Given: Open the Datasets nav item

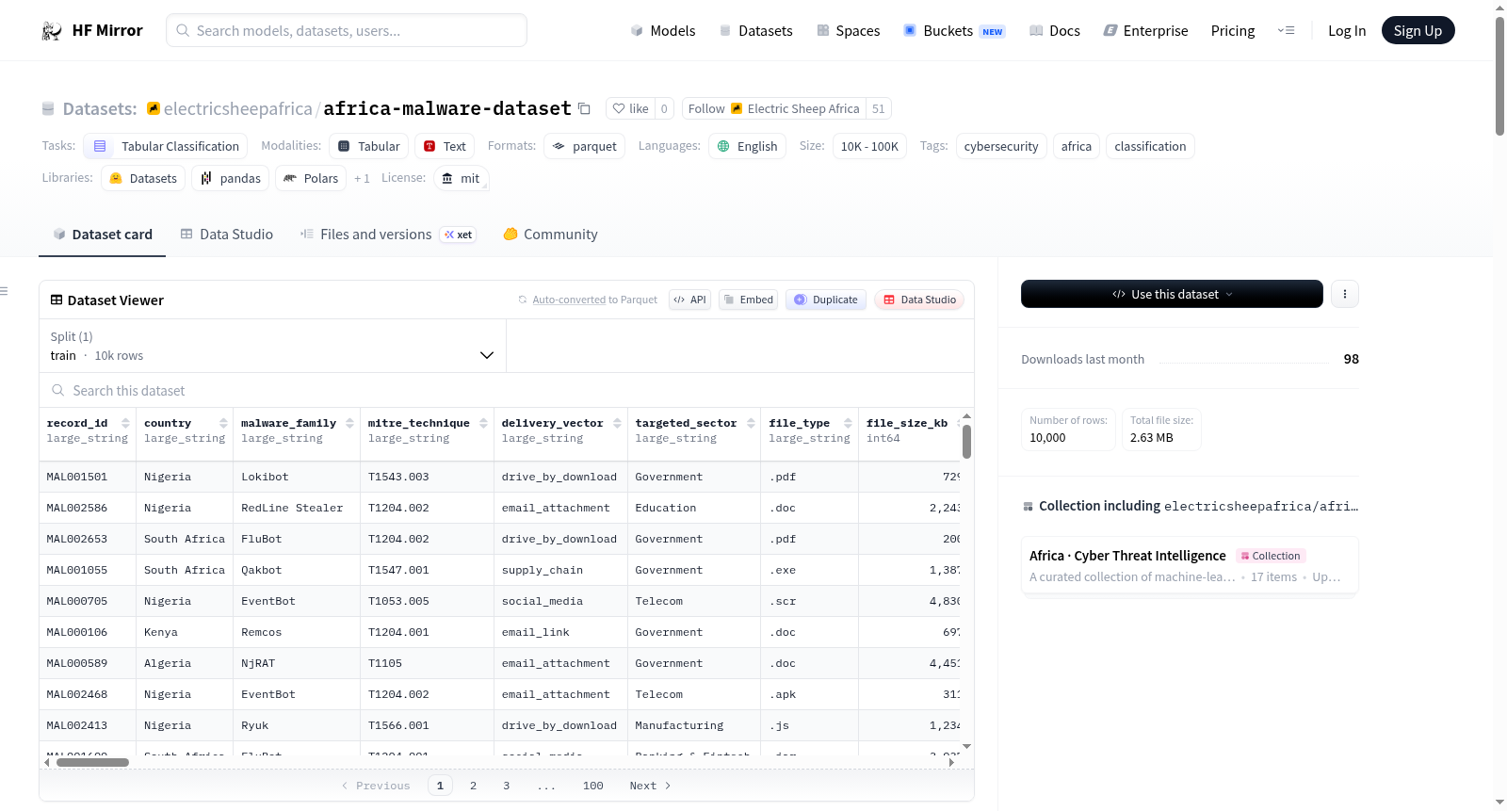Looking at the screenshot, I should [755, 30].
